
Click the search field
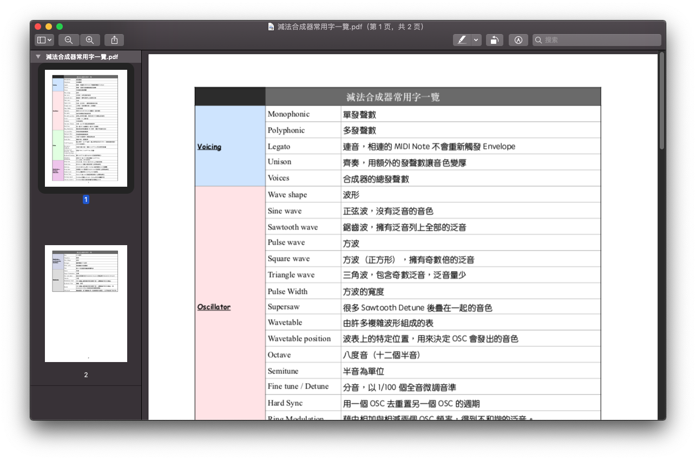point(596,40)
